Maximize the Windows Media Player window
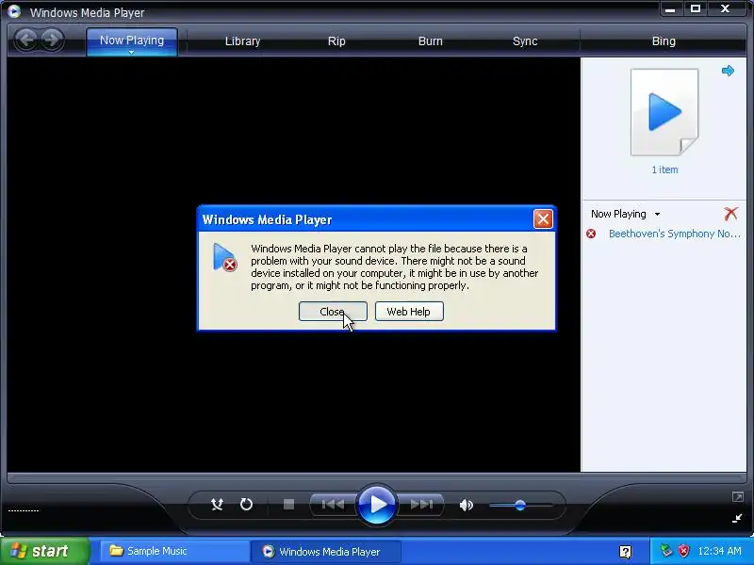This screenshot has height=565, width=754. pos(696,8)
